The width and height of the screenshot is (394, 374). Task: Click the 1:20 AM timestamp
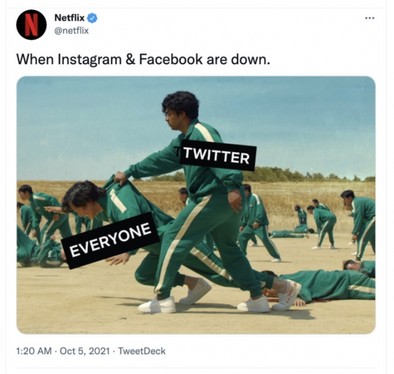click(x=34, y=350)
